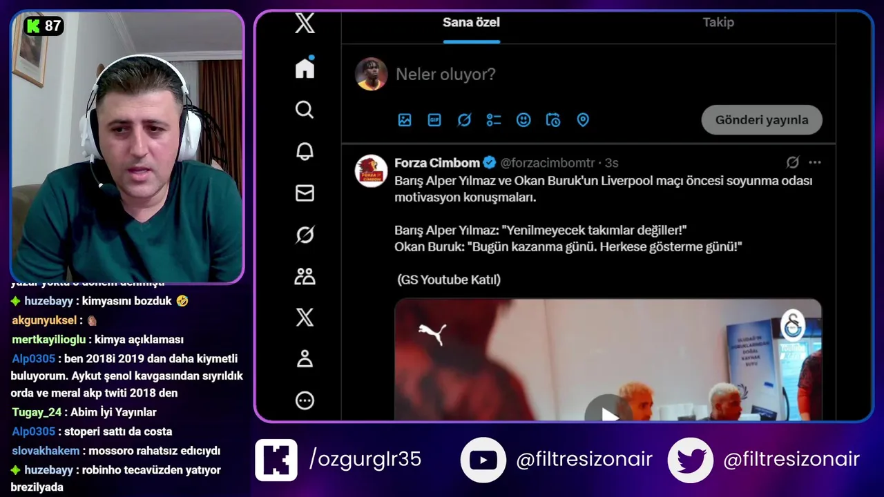Open Premium X icon in lower sidebar

click(305, 318)
